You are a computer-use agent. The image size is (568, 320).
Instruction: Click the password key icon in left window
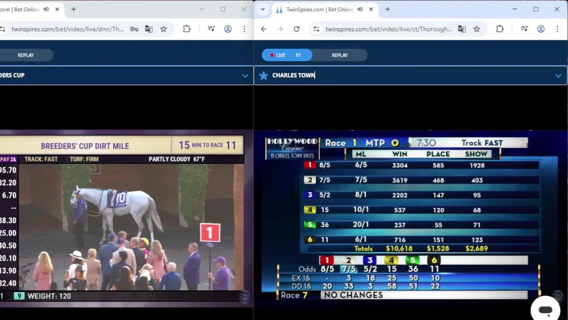tap(134, 29)
